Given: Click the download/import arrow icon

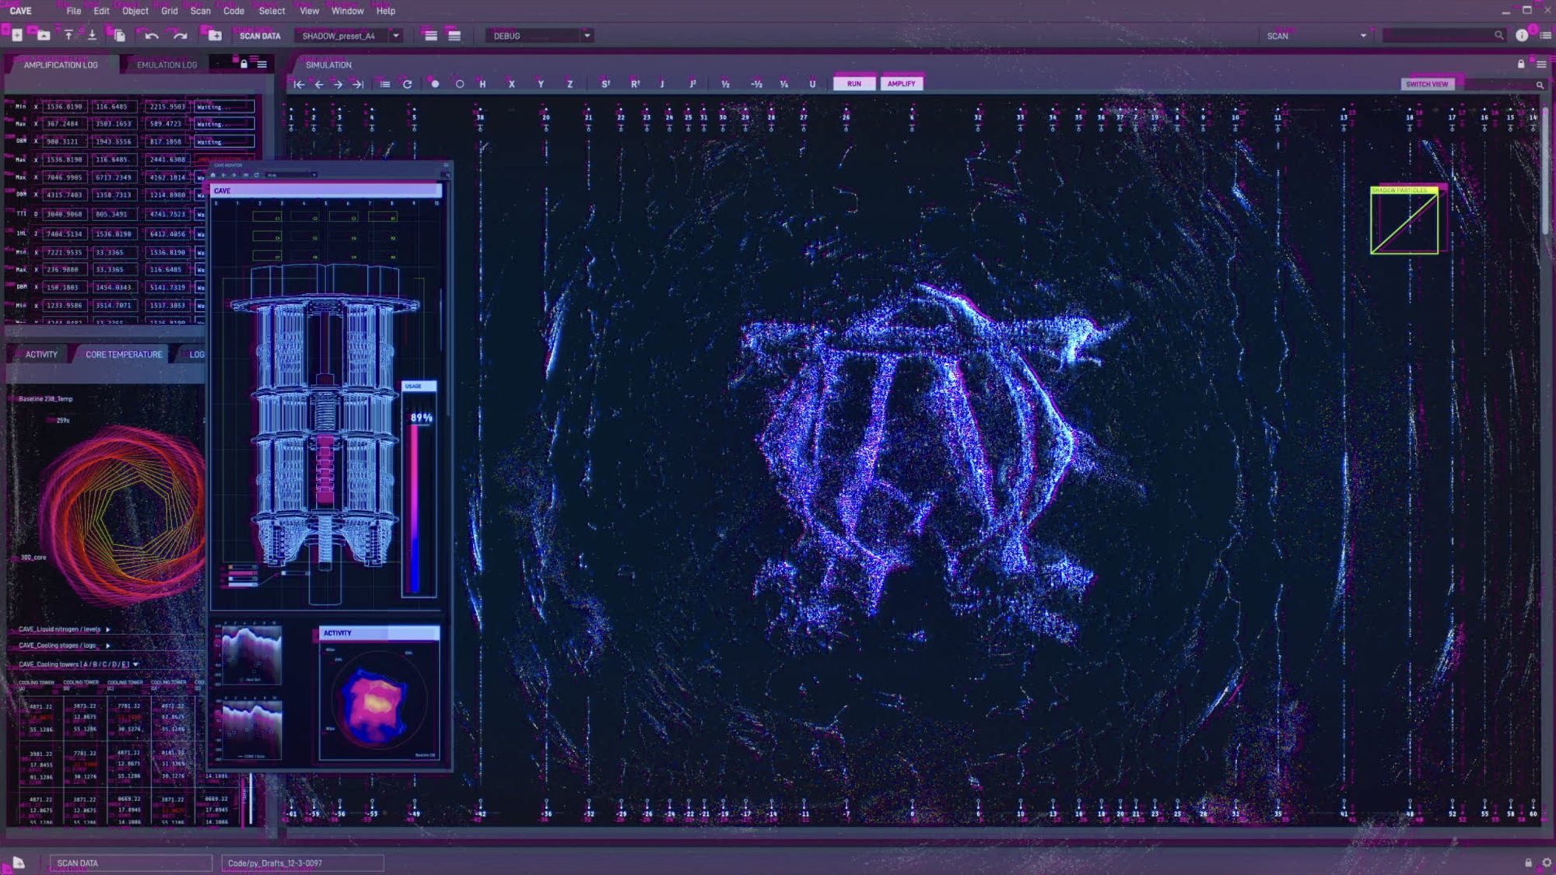Looking at the screenshot, I should [92, 35].
